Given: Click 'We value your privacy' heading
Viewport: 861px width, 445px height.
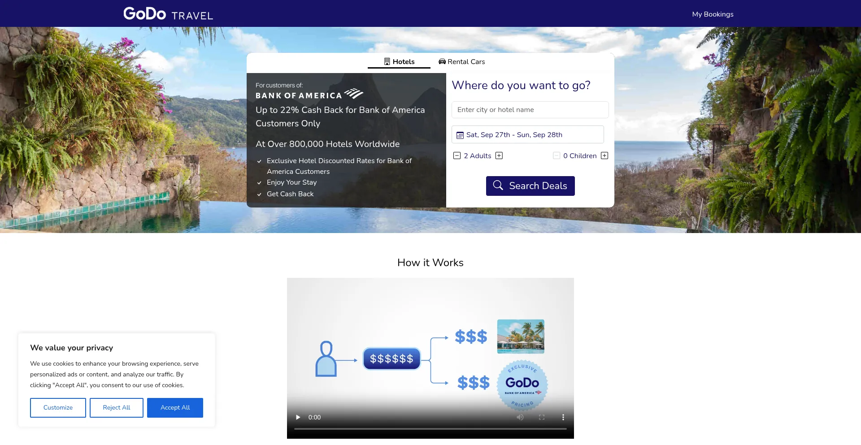Looking at the screenshot, I should pyautogui.click(x=72, y=348).
